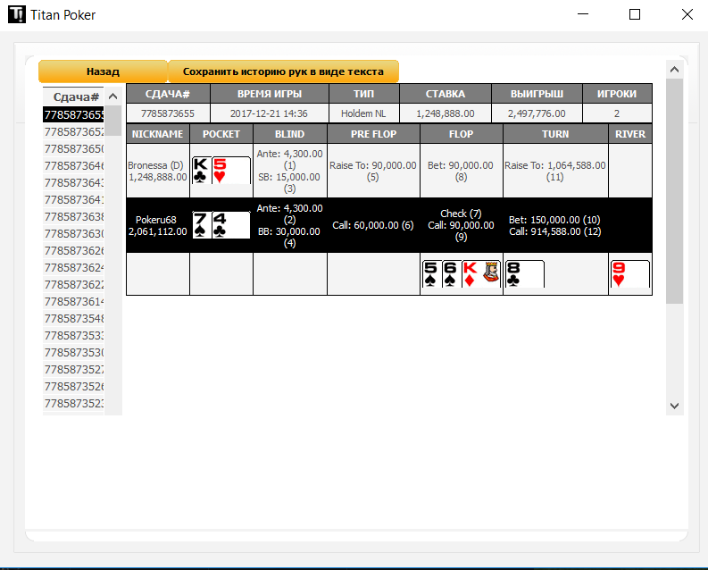The image size is (708, 570).
Task: Click the ВРЕМЯ ИГРЫ header
Action: 270,94
